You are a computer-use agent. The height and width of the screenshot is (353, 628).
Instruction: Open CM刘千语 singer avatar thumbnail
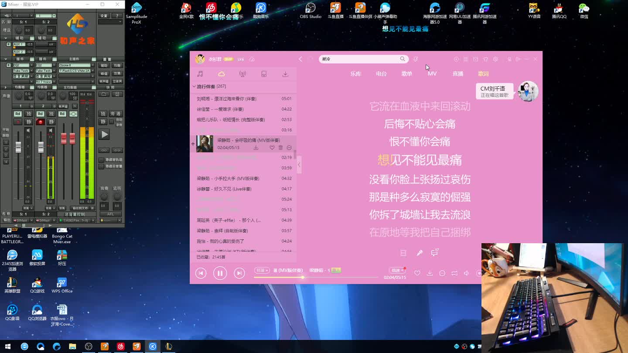point(528,92)
